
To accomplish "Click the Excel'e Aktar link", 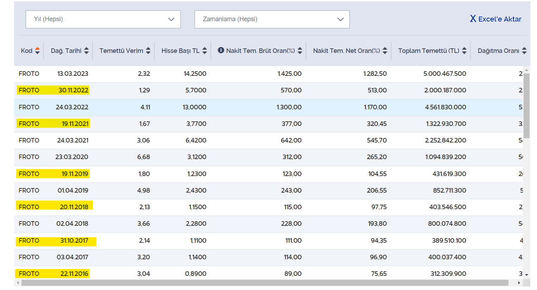I will pos(496,19).
